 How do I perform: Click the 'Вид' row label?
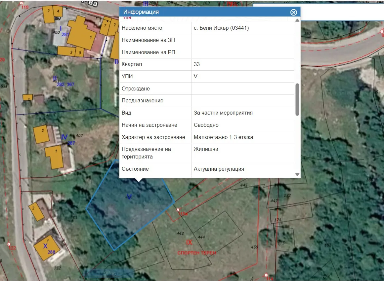click(x=126, y=113)
